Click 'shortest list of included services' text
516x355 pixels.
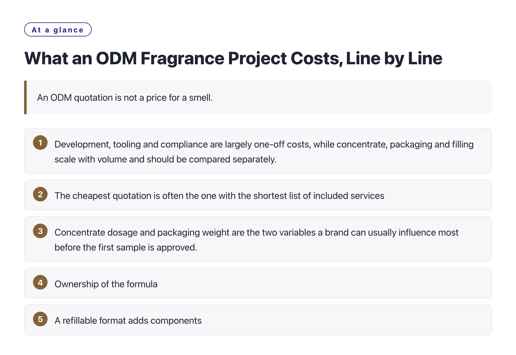319,196
